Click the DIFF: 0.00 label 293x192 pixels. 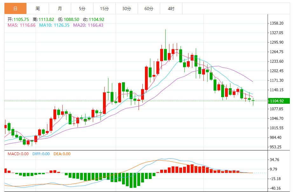click(41, 154)
